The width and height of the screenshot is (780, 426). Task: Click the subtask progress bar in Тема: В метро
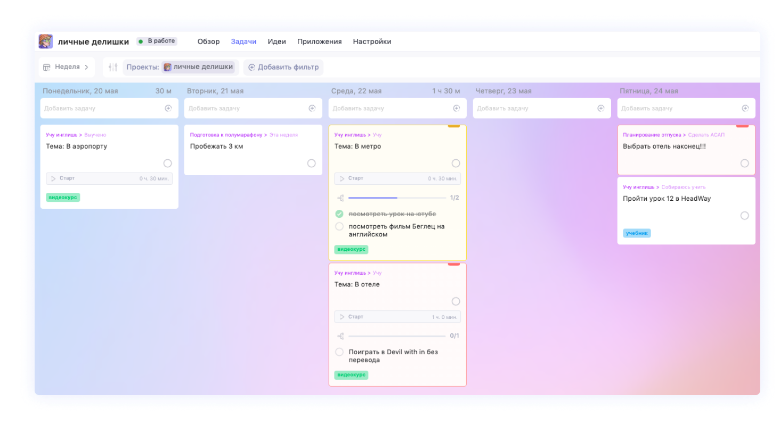(396, 198)
